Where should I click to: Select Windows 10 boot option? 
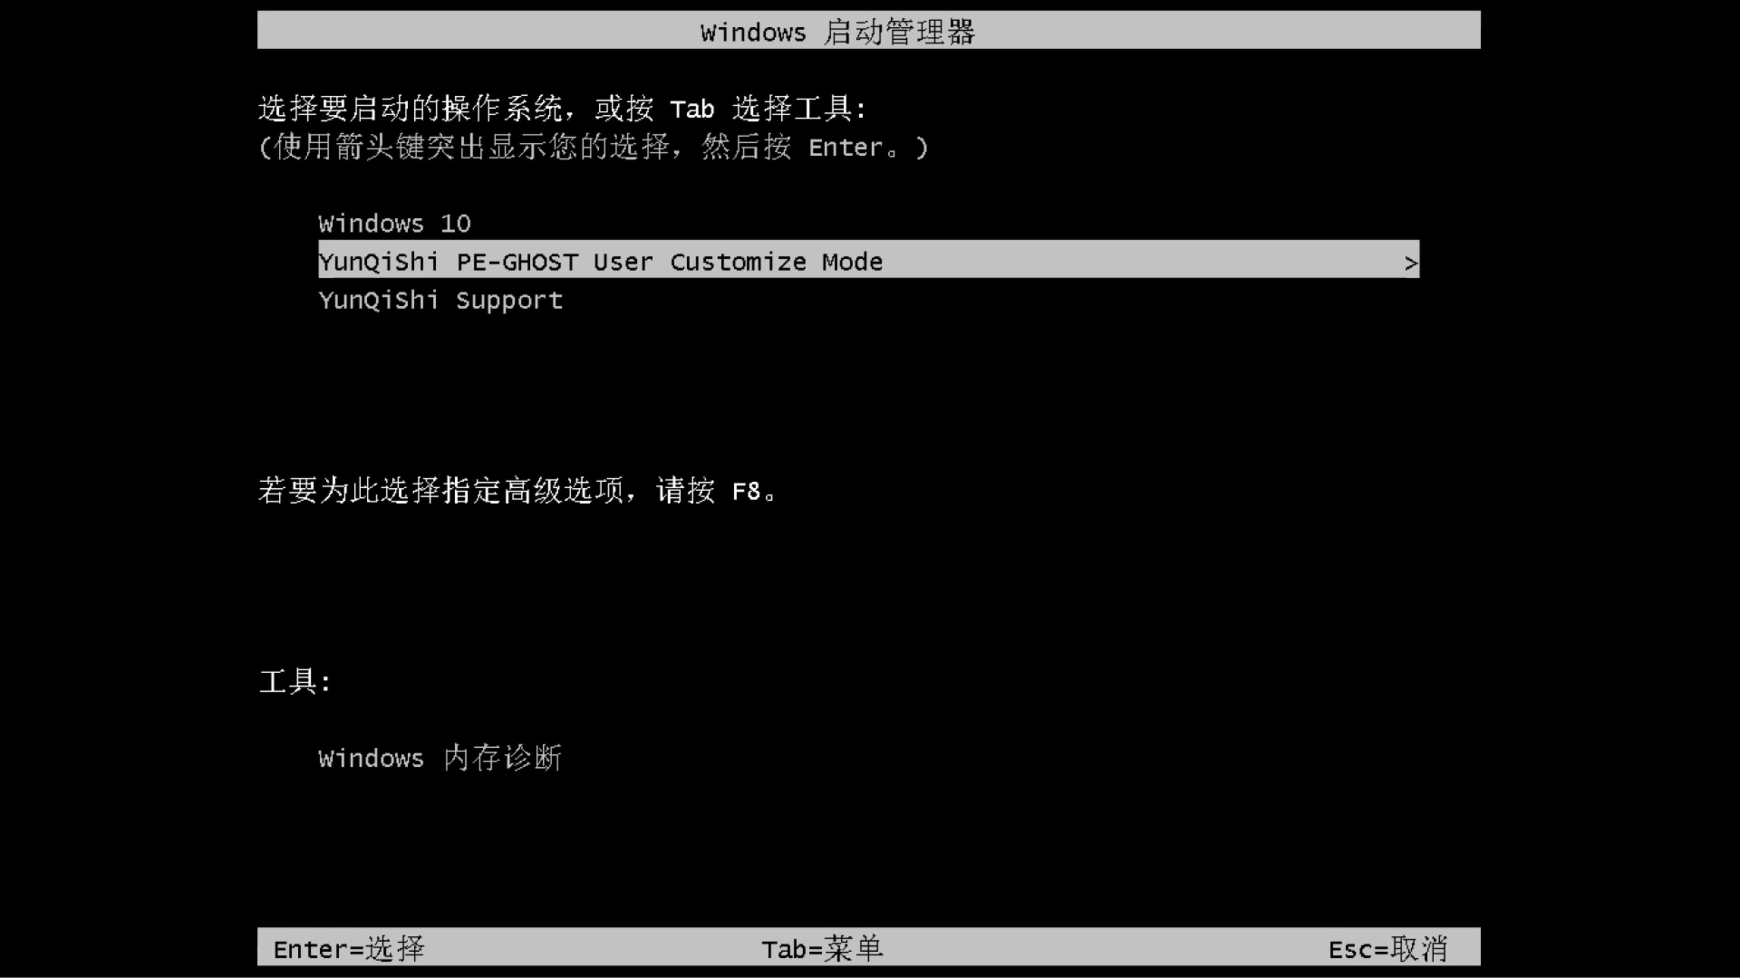click(393, 223)
